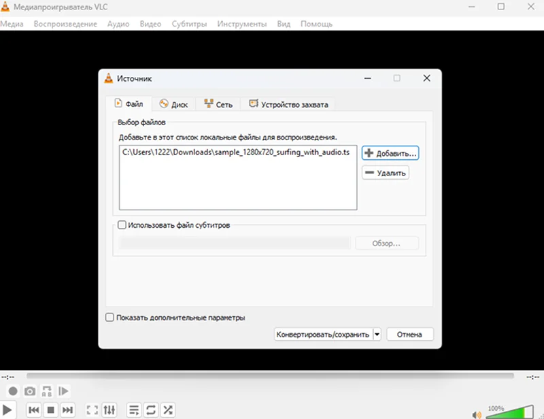Click the Добавить... button

click(x=390, y=153)
